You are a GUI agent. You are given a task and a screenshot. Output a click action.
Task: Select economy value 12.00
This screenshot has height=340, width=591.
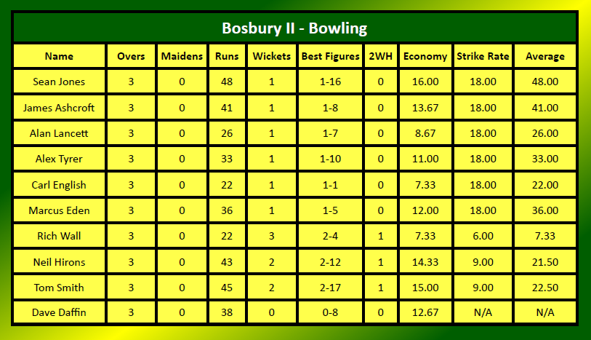[x=425, y=210]
